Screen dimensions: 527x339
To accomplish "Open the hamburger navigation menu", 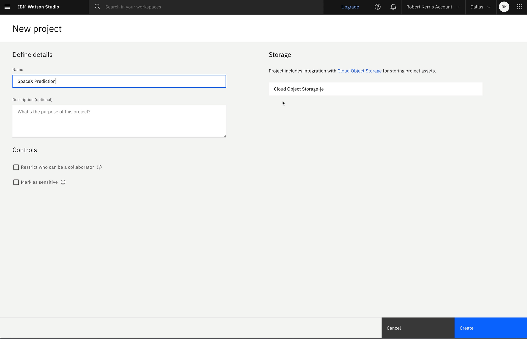I will pyautogui.click(x=7, y=7).
